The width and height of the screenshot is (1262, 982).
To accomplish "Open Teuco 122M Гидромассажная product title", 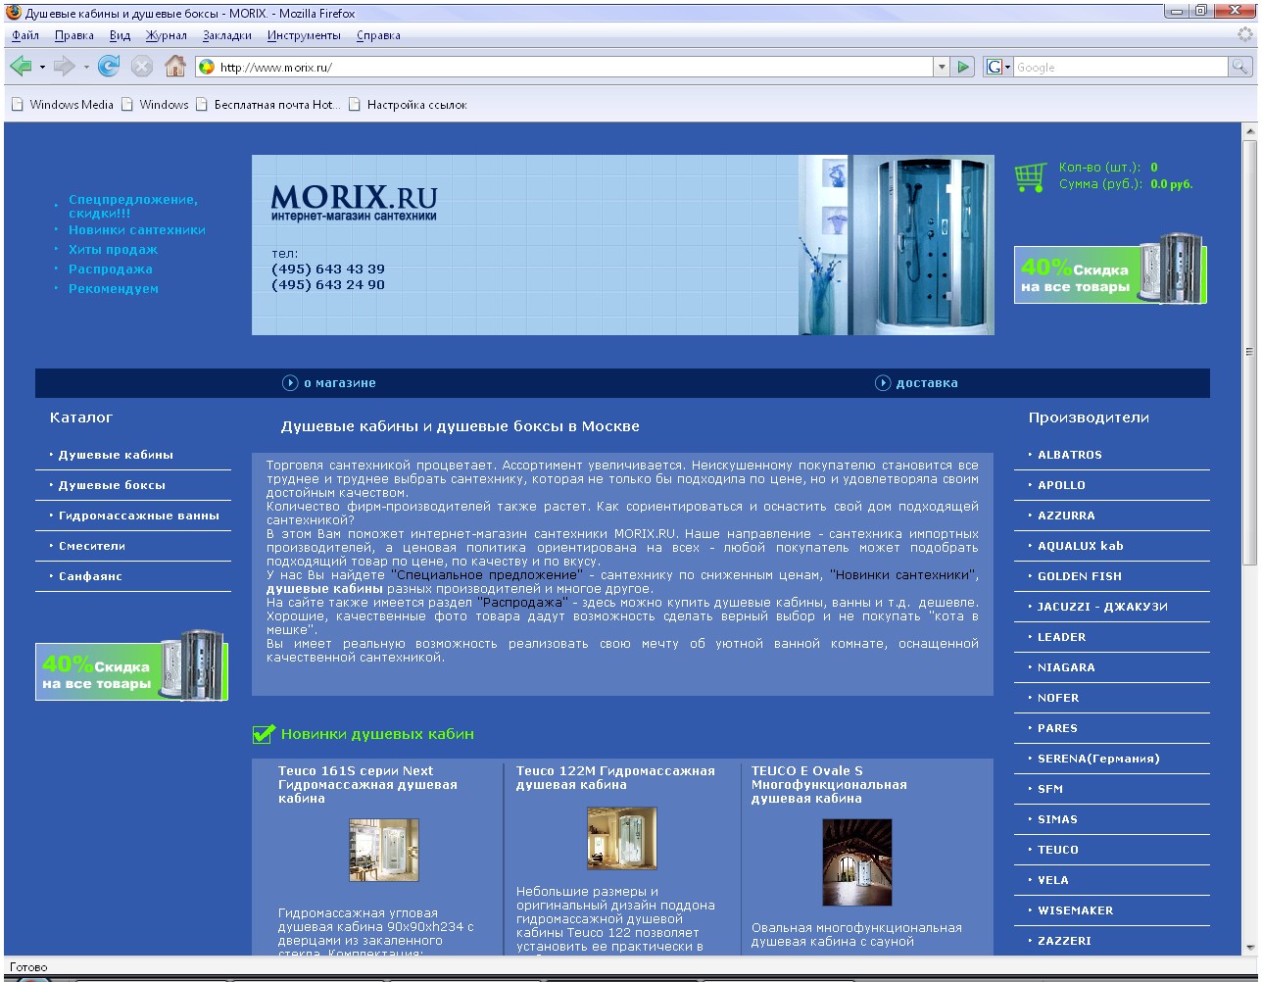I will [x=615, y=778].
